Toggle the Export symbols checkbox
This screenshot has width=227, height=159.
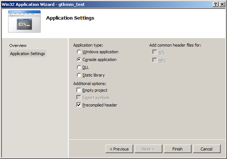point(79,98)
